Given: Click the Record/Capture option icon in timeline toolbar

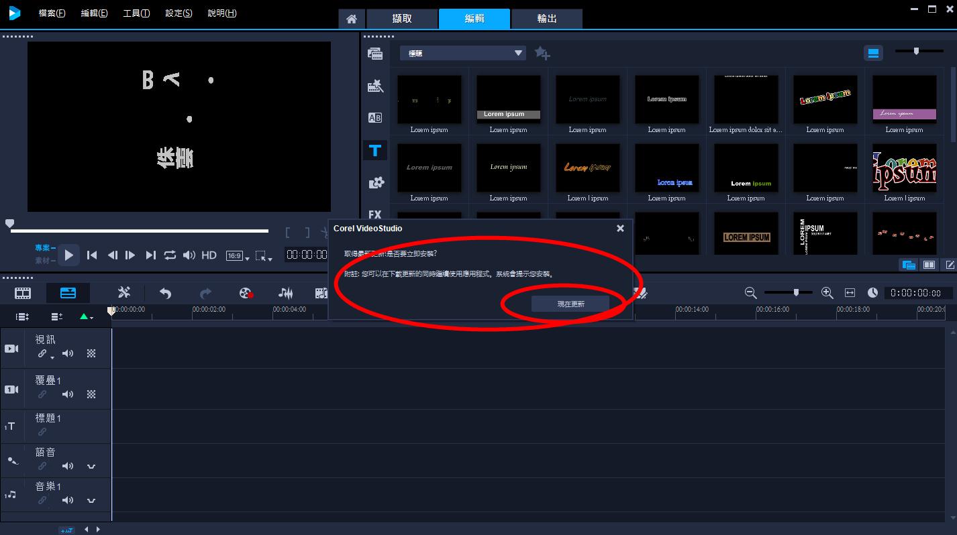Looking at the screenshot, I should point(246,293).
